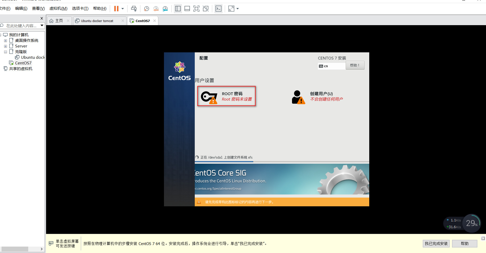Open the snapshot manager
Screen dimensions: 486x253
coord(165,9)
